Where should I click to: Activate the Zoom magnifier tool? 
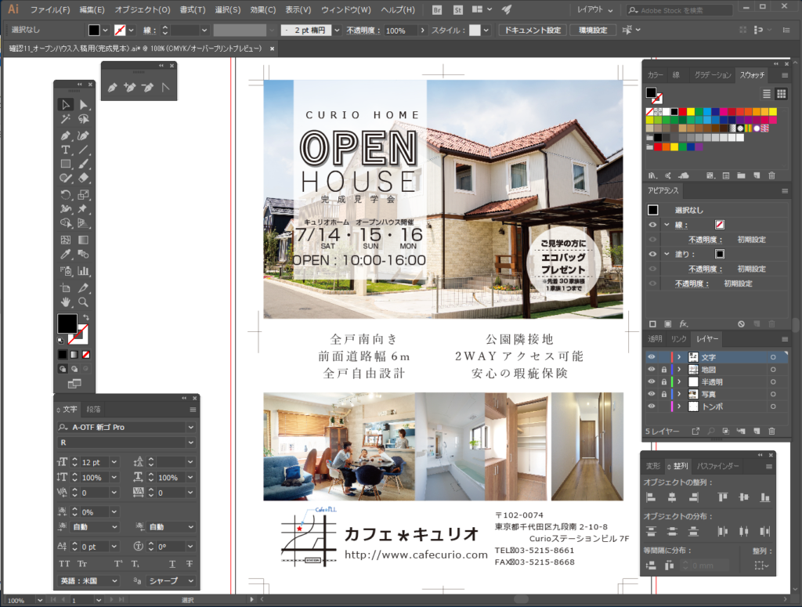pos(83,302)
